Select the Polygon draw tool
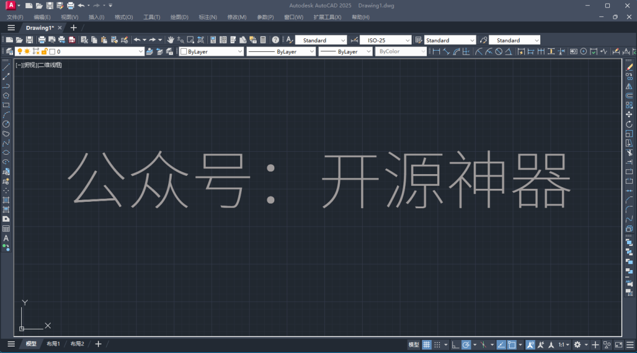637x353 pixels. (x=6, y=96)
